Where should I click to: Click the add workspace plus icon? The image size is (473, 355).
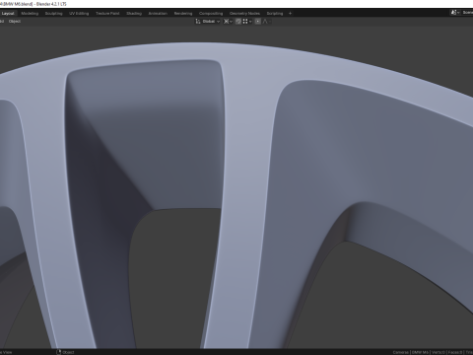click(290, 14)
